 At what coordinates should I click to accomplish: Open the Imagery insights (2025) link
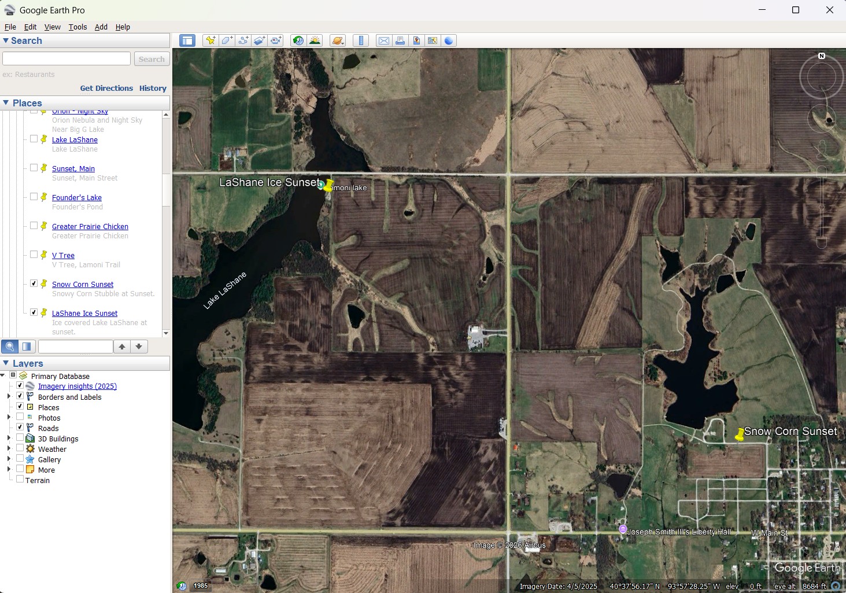pos(77,386)
